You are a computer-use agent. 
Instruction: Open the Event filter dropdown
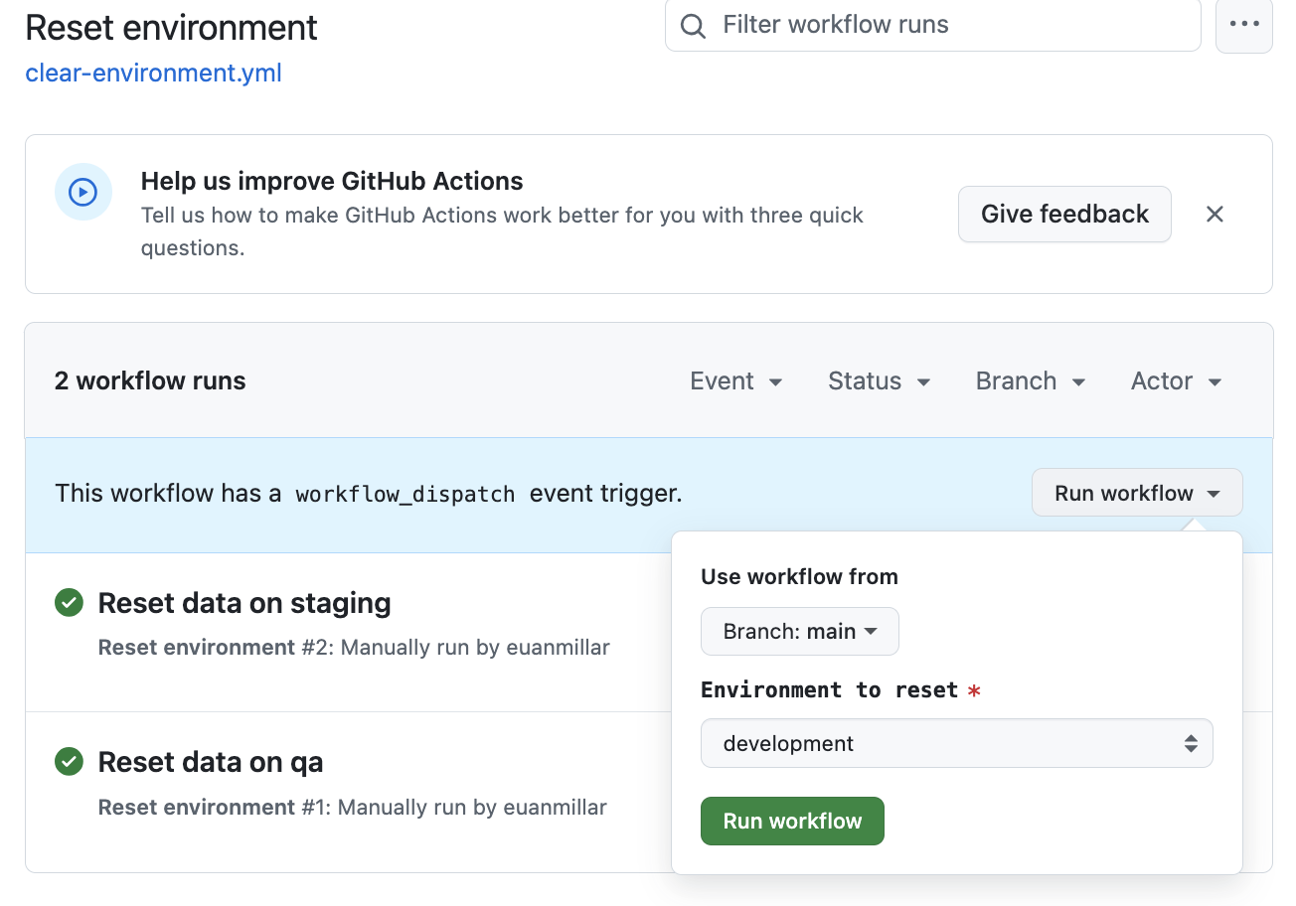click(x=736, y=381)
